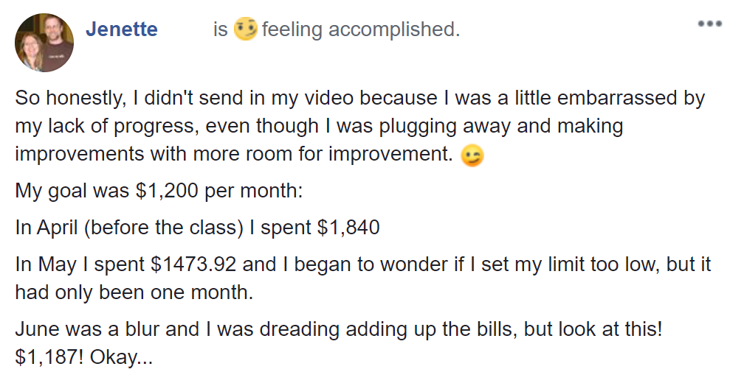This screenshot has width=730, height=386.
Task: Open the post options three-dot menu
Action: tap(709, 24)
